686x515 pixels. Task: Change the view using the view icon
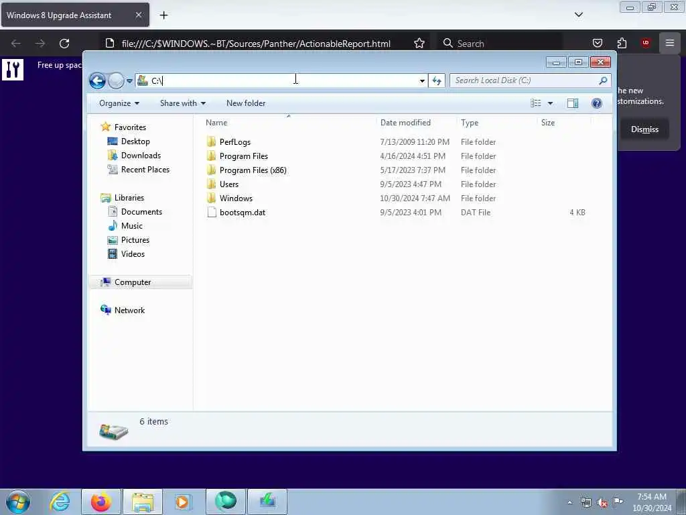[x=535, y=103]
